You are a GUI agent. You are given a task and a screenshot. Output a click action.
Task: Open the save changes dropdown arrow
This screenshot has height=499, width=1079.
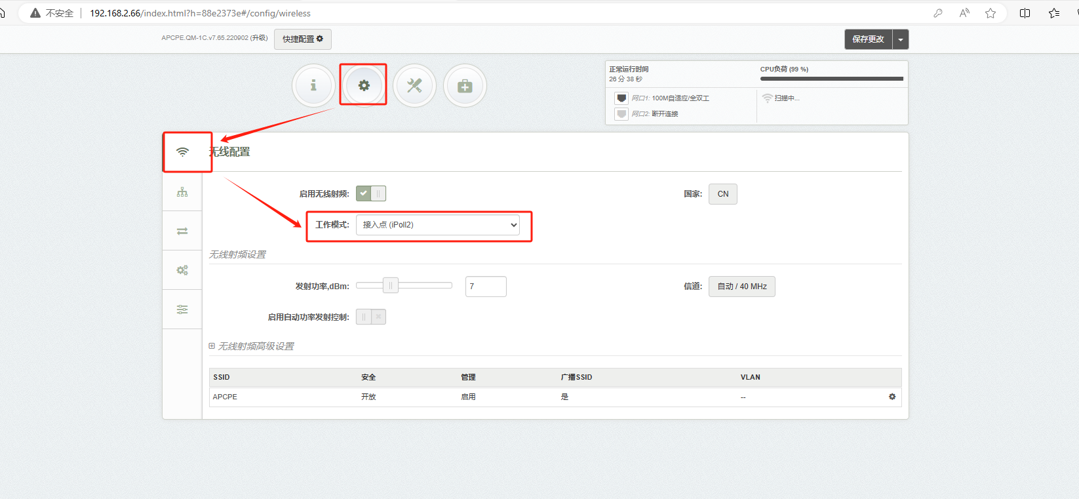click(x=901, y=39)
